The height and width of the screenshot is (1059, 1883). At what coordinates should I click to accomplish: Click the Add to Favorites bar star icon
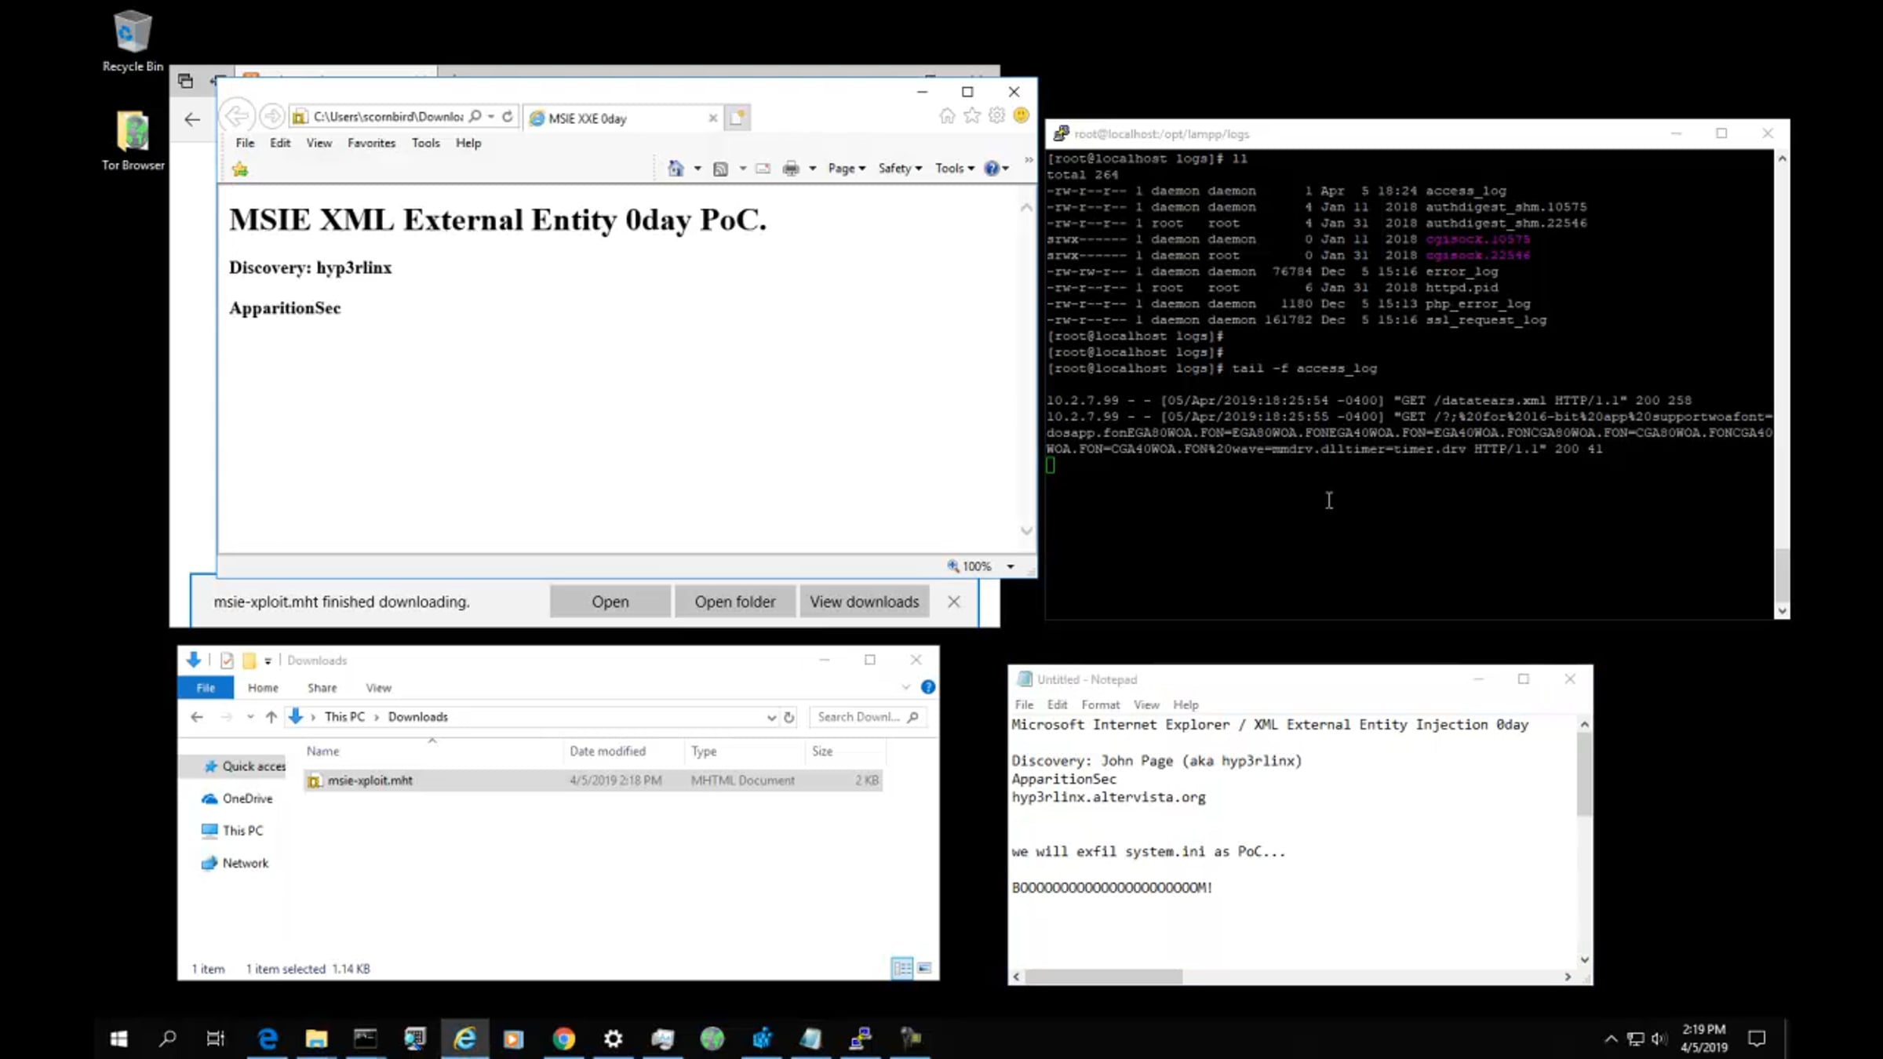tap(240, 169)
